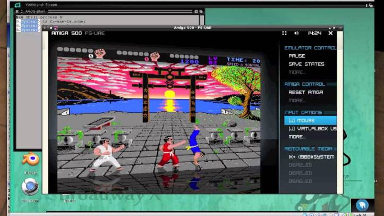This screenshot has width=384, height=216.
Task: Click the blue dolphin icon in bottom corner
Action: click(x=363, y=205)
